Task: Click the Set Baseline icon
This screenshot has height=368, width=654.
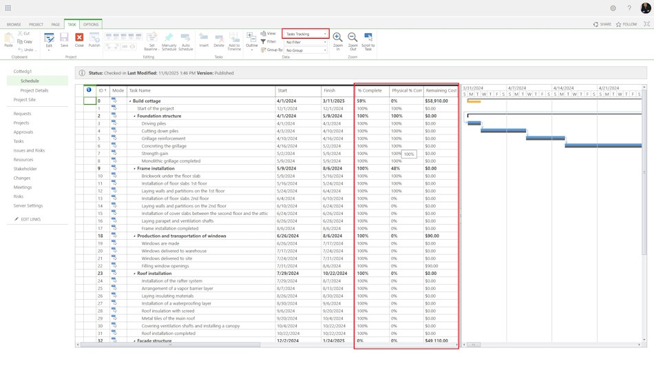Action: tap(151, 37)
